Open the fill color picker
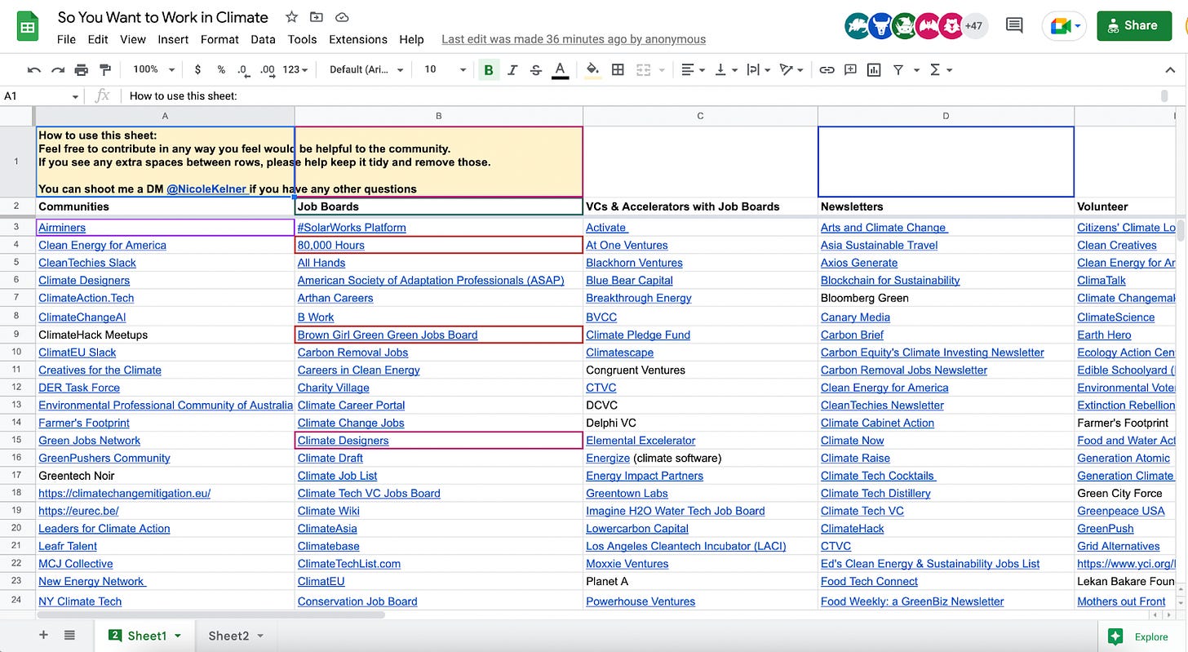The image size is (1188, 652). [x=593, y=70]
